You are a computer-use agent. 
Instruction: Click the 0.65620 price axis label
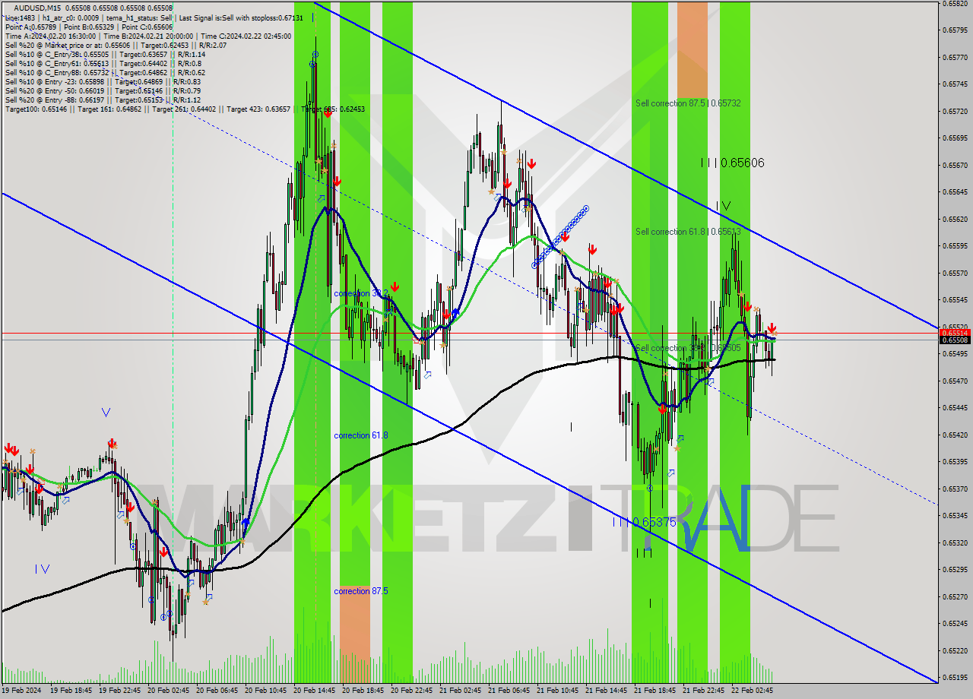pos(955,219)
